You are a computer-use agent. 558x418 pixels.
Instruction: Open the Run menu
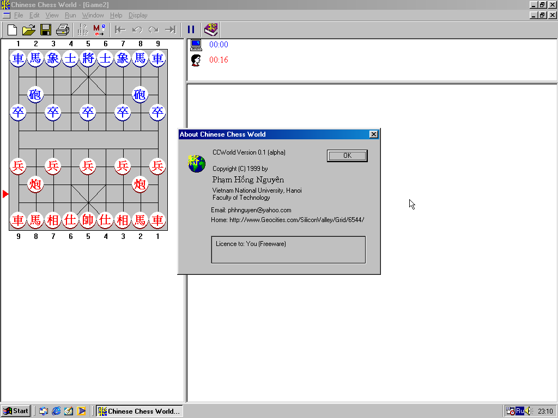pyautogui.click(x=70, y=15)
